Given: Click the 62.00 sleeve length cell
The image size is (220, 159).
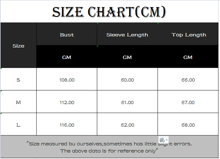Looking at the screenshot, I should point(127,125).
